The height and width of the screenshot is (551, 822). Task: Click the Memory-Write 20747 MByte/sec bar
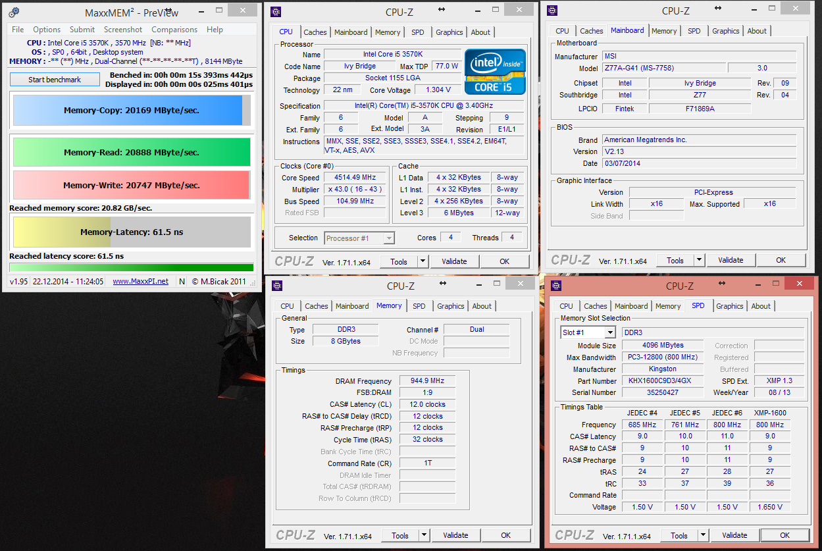pos(132,185)
